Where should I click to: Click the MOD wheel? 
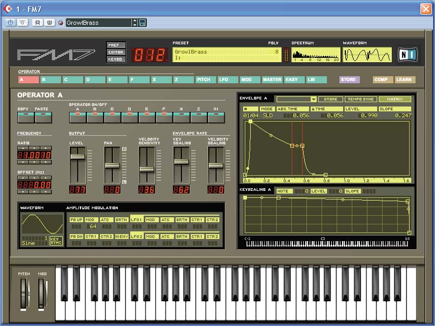[x=42, y=294]
